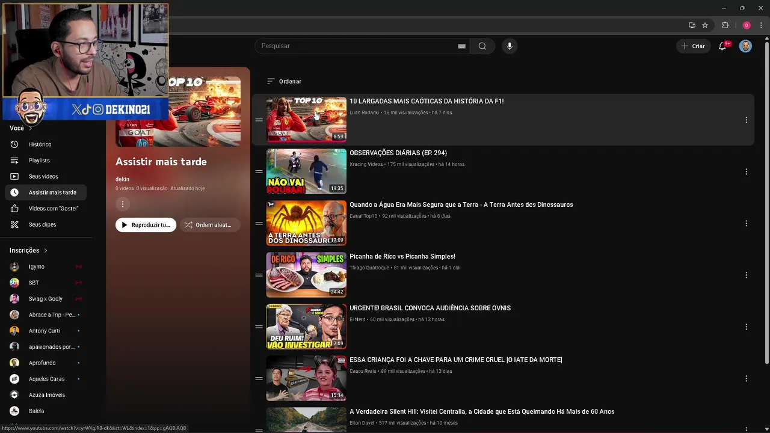Open title A Verdadeira Silent Hill
The height and width of the screenshot is (433, 770).
(482, 411)
